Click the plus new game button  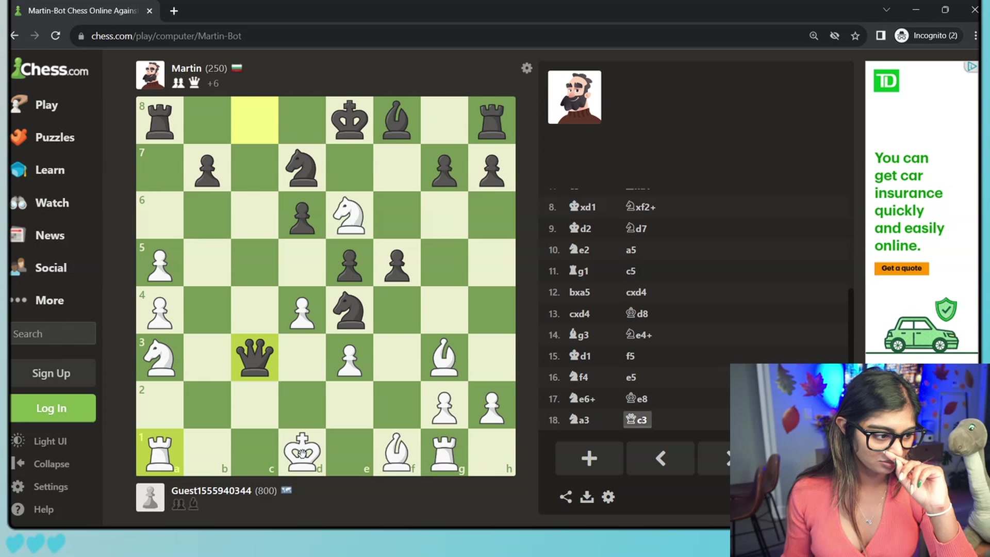(589, 458)
